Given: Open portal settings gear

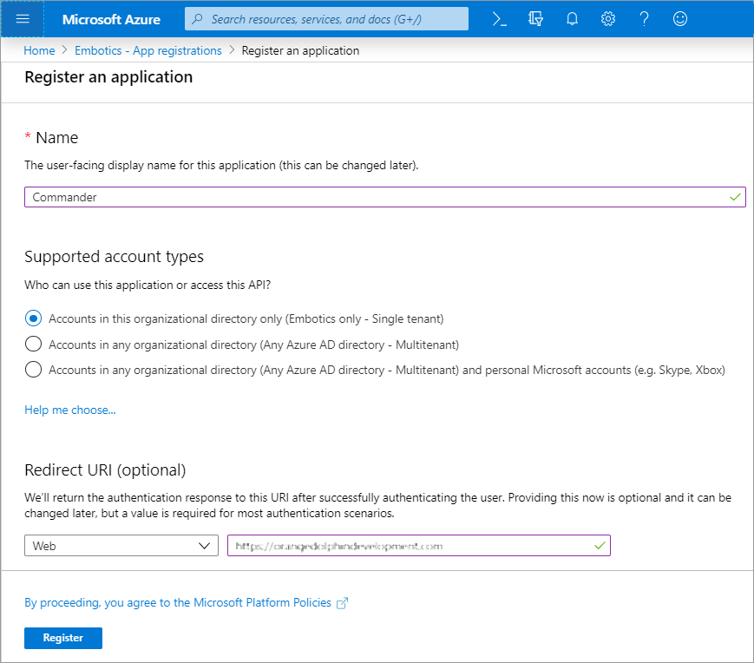Looking at the screenshot, I should (608, 19).
